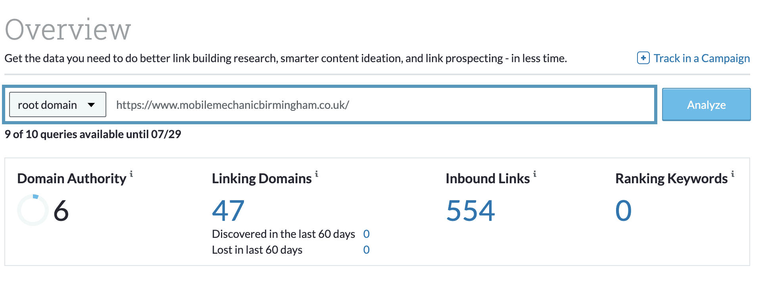Click the dropdown arrow inside root domain selector
Screen dimensions: 768x281
click(92, 104)
